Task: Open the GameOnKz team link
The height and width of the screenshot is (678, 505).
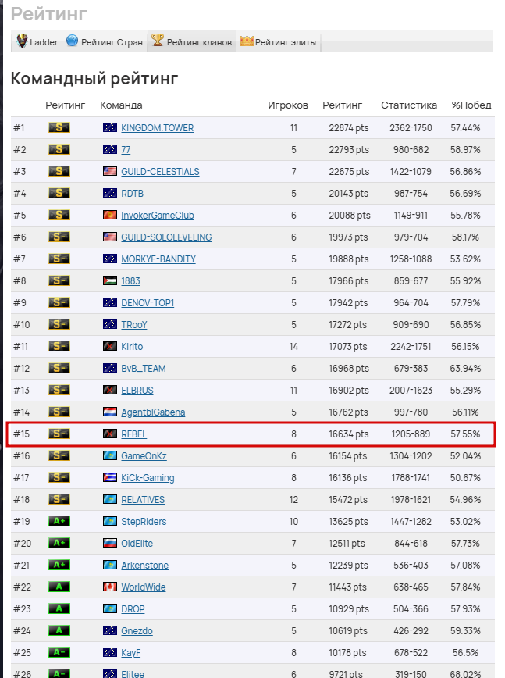Action: pos(146,456)
